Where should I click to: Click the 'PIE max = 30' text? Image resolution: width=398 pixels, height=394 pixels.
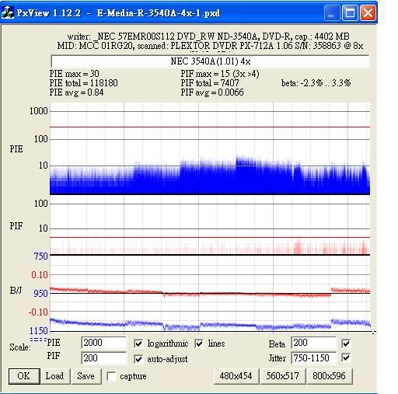coord(75,74)
